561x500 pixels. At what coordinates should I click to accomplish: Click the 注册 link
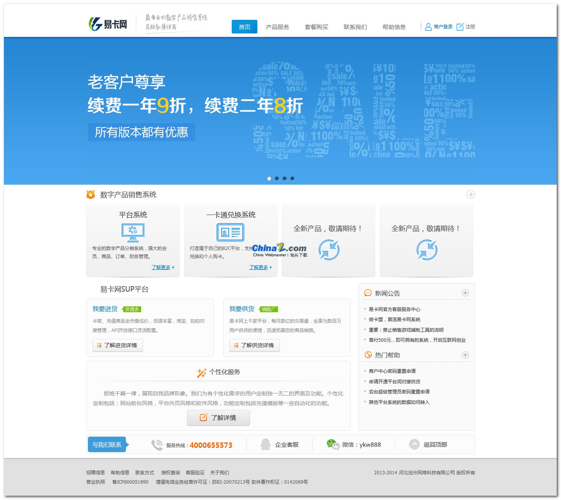[470, 27]
